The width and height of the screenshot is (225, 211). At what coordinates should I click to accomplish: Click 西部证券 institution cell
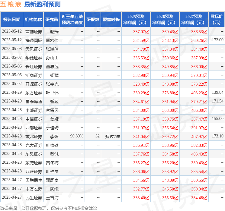tap(34, 128)
